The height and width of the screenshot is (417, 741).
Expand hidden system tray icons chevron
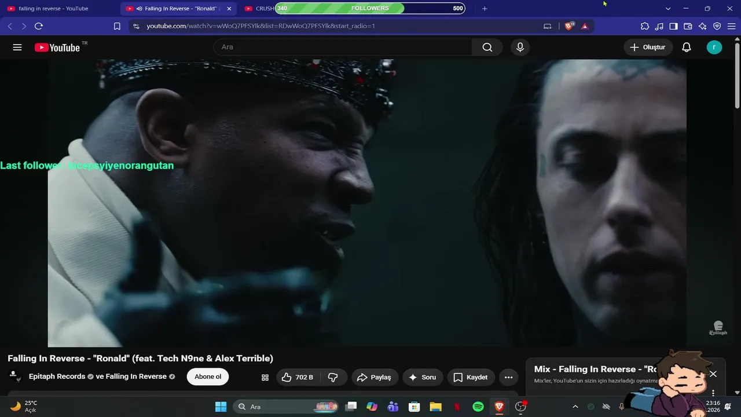(x=575, y=407)
